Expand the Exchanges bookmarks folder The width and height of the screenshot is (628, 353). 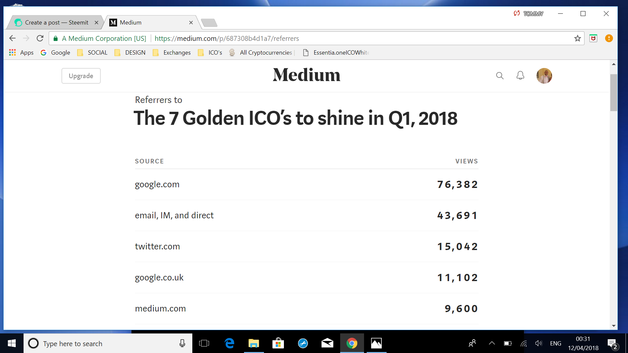[x=172, y=53]
